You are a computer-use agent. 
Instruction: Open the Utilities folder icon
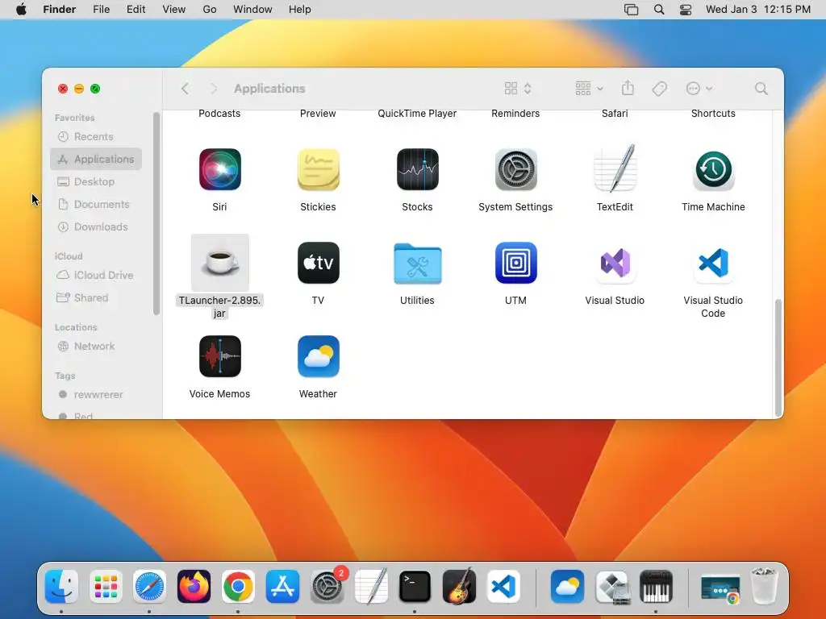417,264
